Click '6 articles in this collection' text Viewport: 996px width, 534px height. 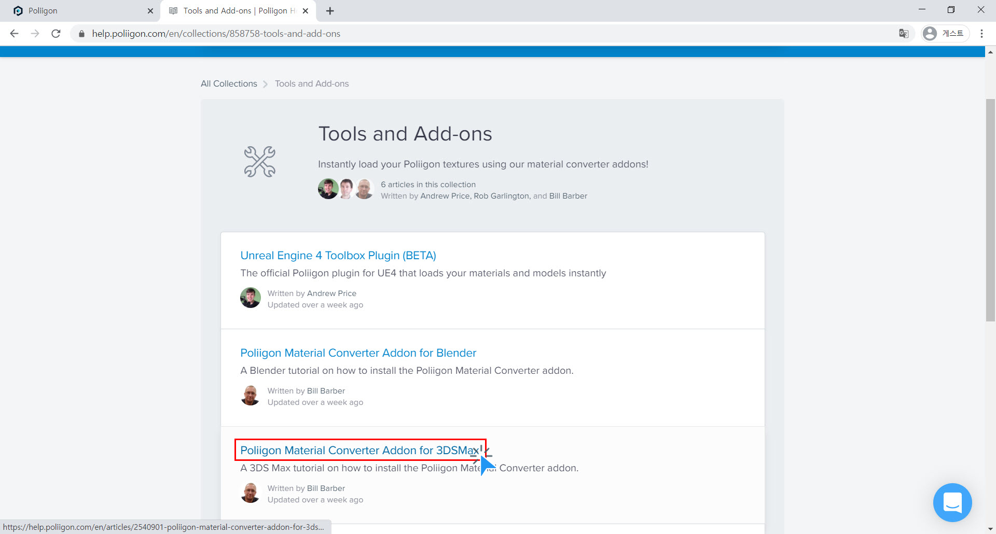428,185
